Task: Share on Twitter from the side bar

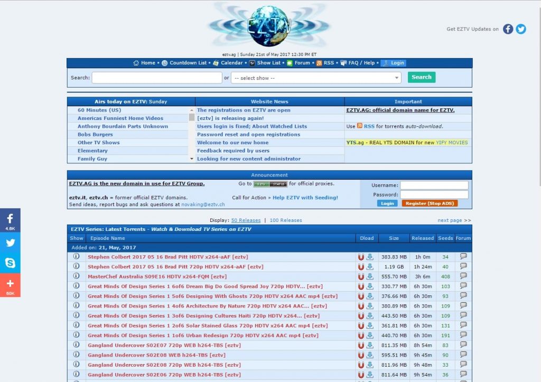Action: [x=10, y=243]
